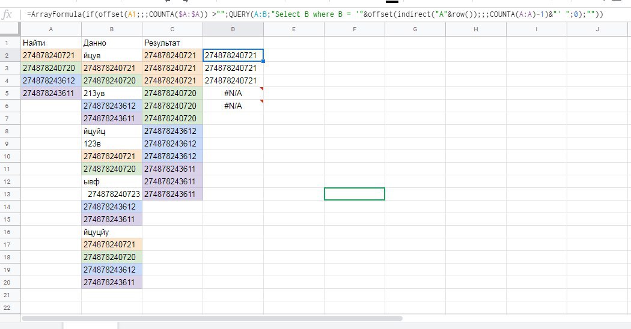Select column B header
Screen dimensions: 631x329
pos(111,29)
